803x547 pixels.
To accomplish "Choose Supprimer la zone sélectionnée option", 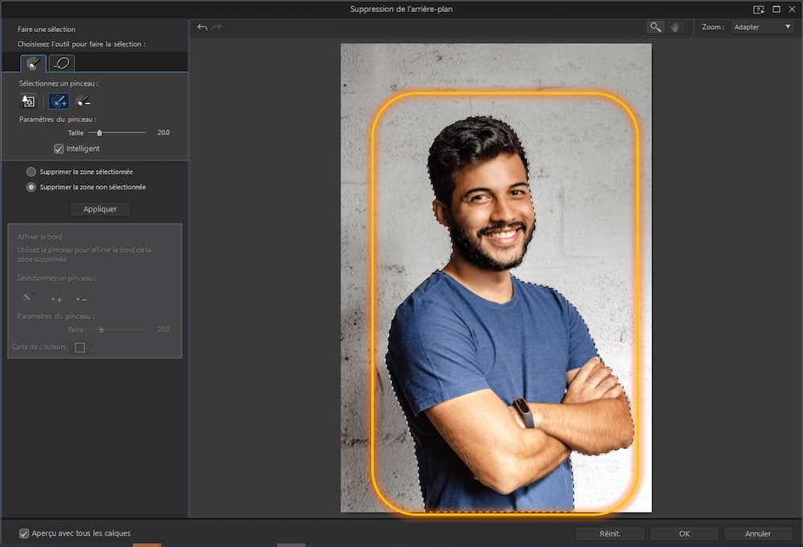I will pyautogui.click(x=31, y=172).
